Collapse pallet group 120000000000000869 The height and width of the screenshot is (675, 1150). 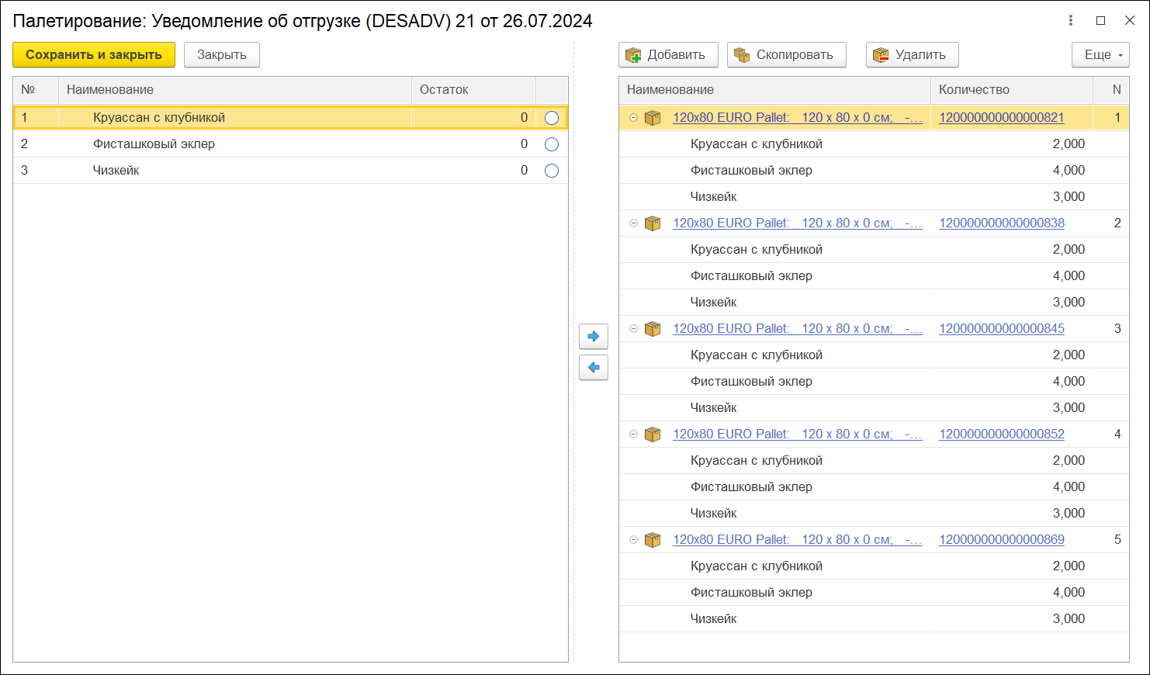point(633,539)
